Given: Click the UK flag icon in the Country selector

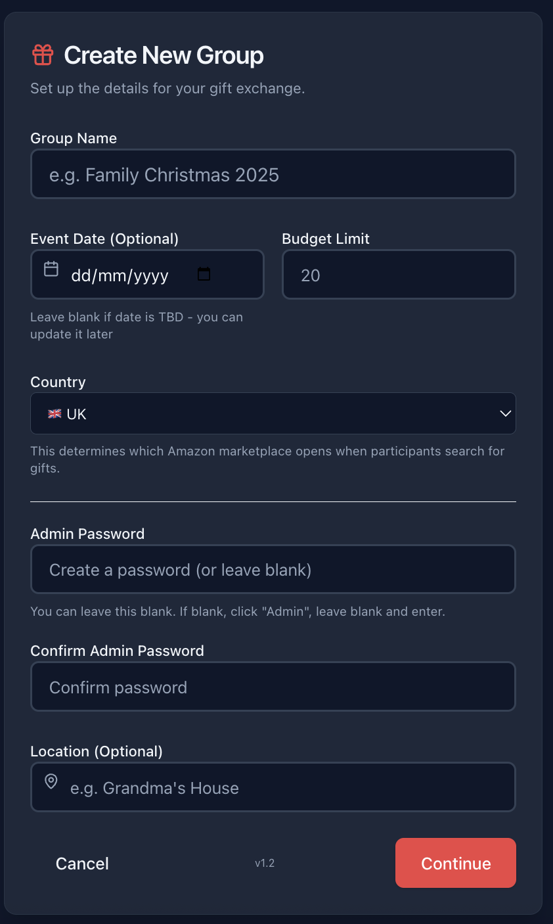Looking at the screenshot, I should tap(54, 413).
